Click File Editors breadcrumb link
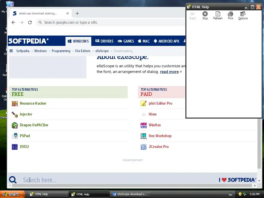264x198 pixels. (x=83, y=51)
